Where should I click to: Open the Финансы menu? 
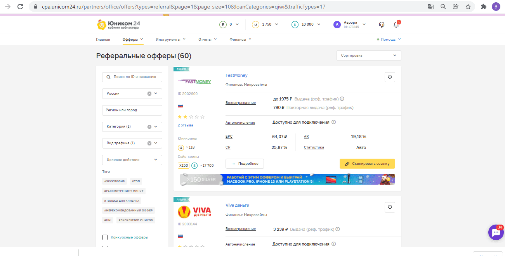240,39
